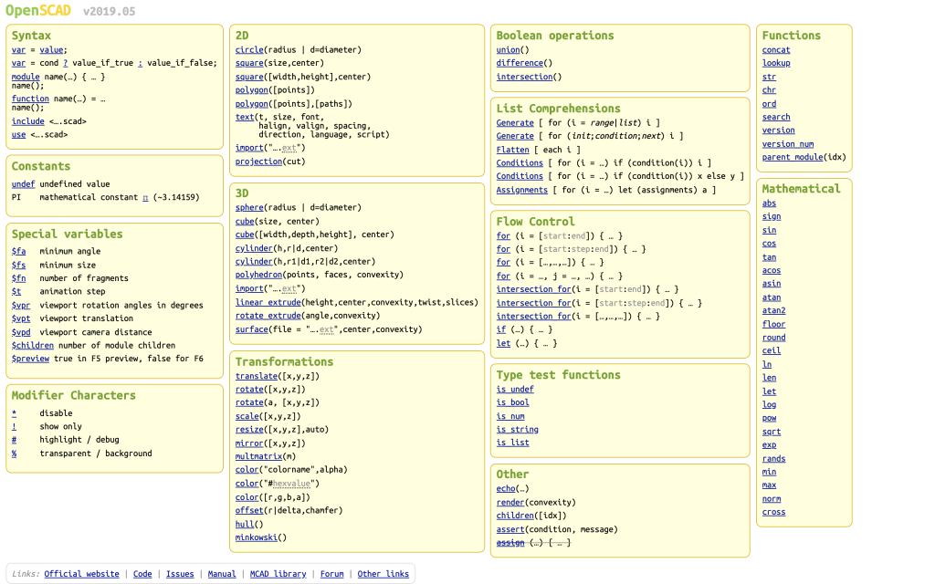Click the let link in Flow Control

(503, 343)
